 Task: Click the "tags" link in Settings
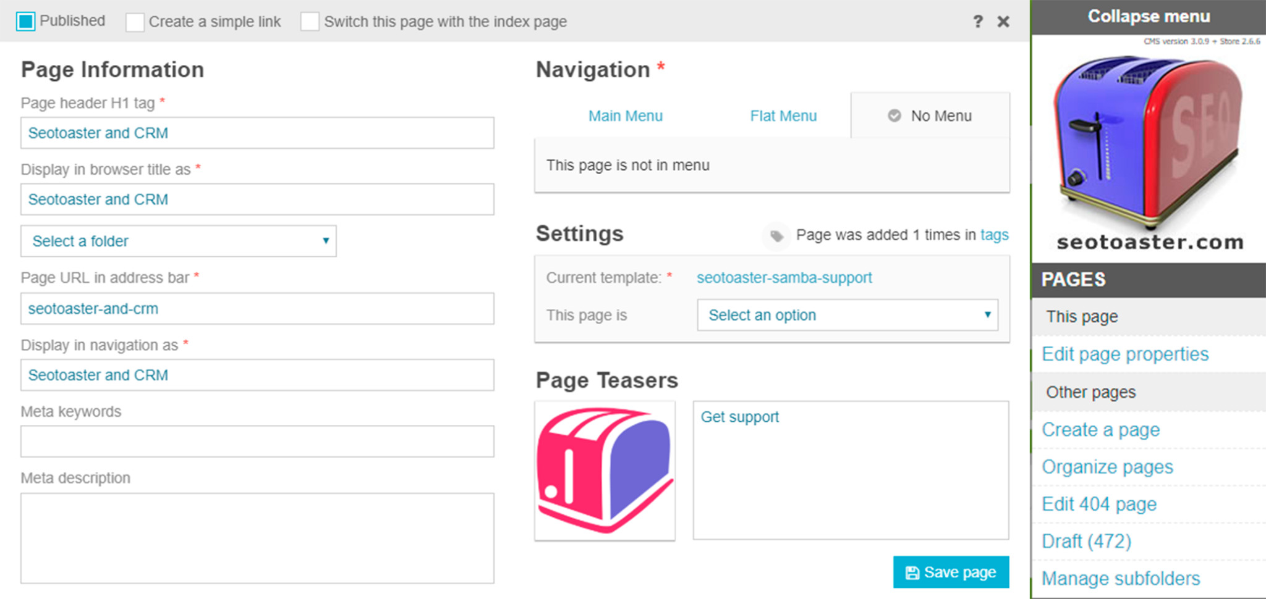[995, 235]
